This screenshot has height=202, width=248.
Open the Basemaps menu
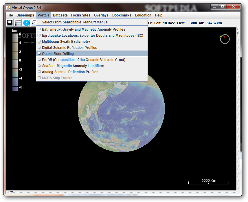(25, 15)
